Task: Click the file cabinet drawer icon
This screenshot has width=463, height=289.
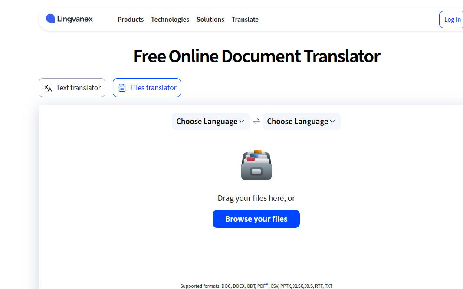Action: pos(256,165)
